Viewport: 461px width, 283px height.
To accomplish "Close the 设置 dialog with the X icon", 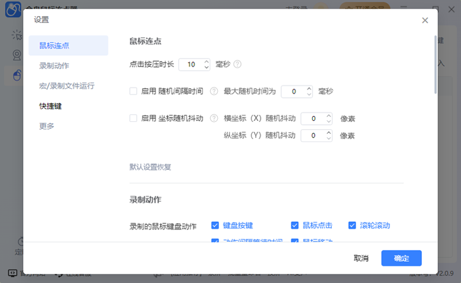I will pyautogui.click(x=425, y=20).
